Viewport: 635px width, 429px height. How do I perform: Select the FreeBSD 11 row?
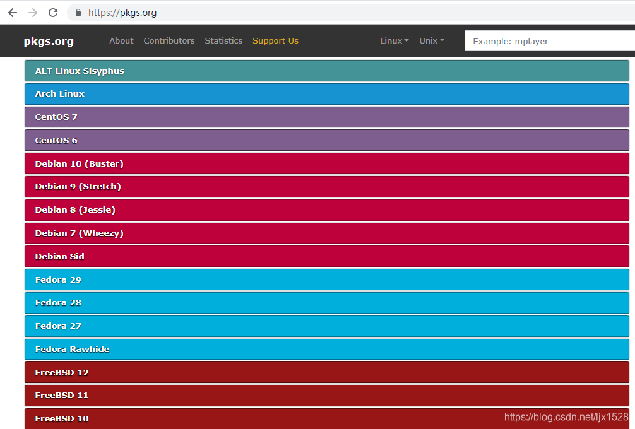[x=327, y=396]
